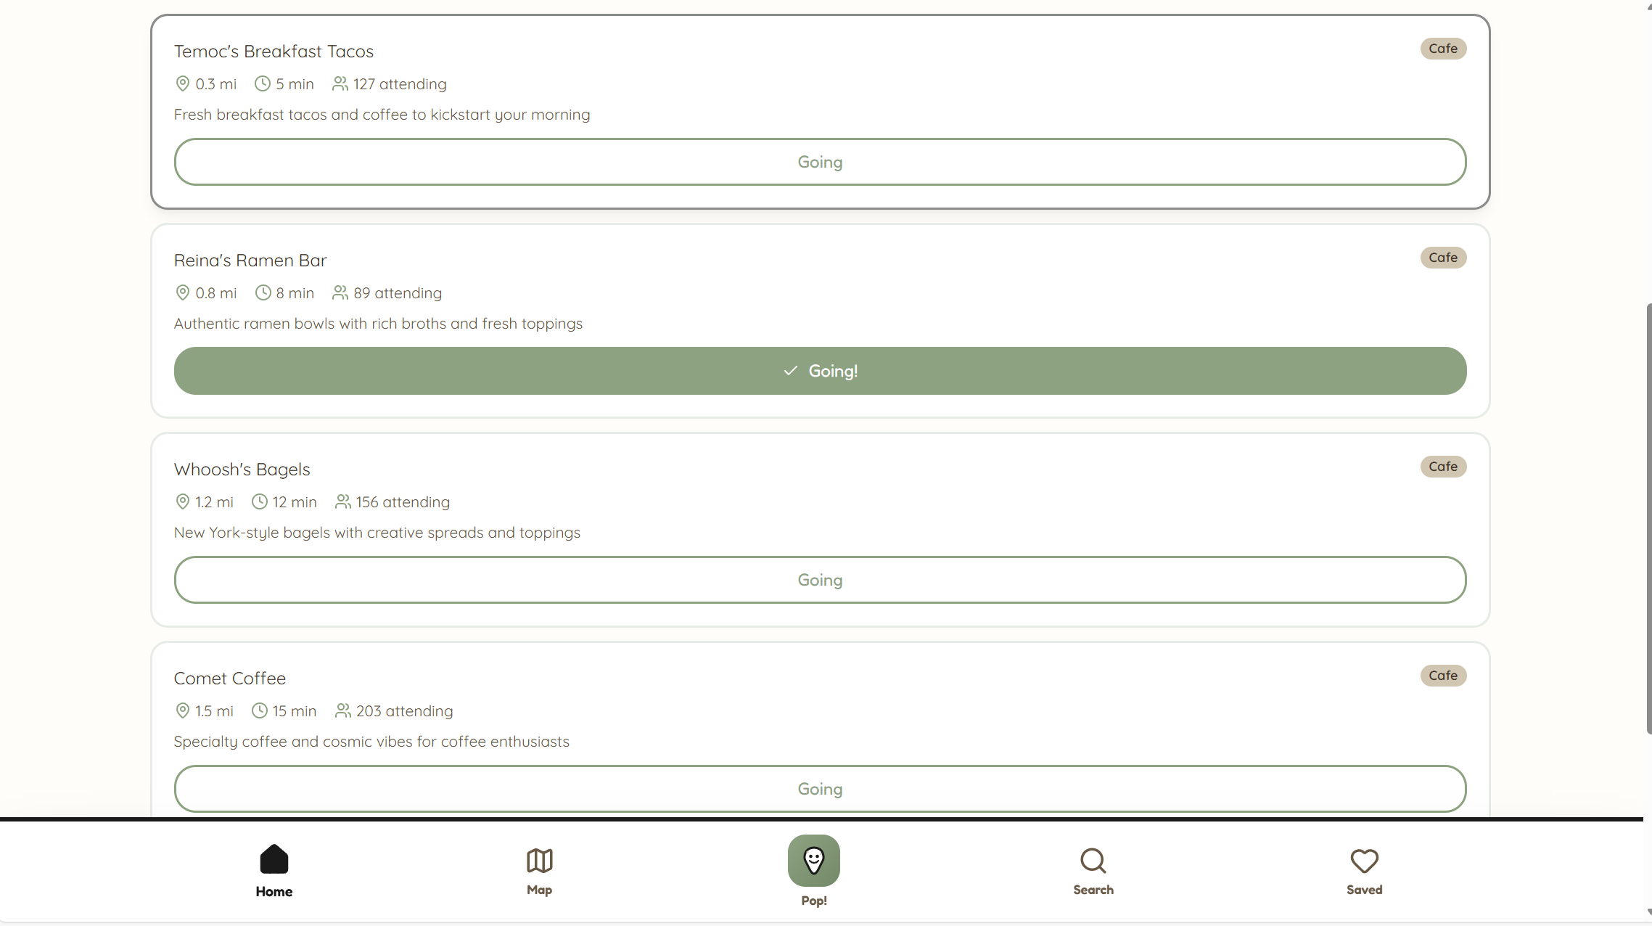Open the Whoosh's Bagels card title
This screenshot has width=1652, height=926.
(242, 470)
